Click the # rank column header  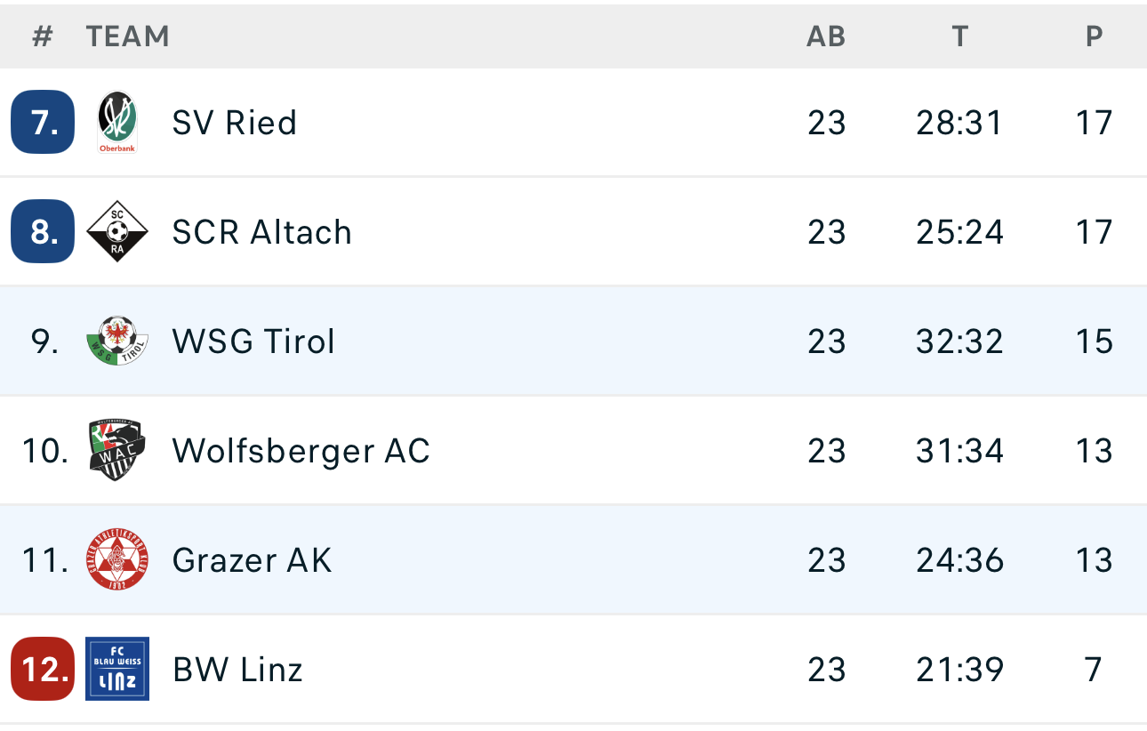pyautogui.click(x=43, y=36)
